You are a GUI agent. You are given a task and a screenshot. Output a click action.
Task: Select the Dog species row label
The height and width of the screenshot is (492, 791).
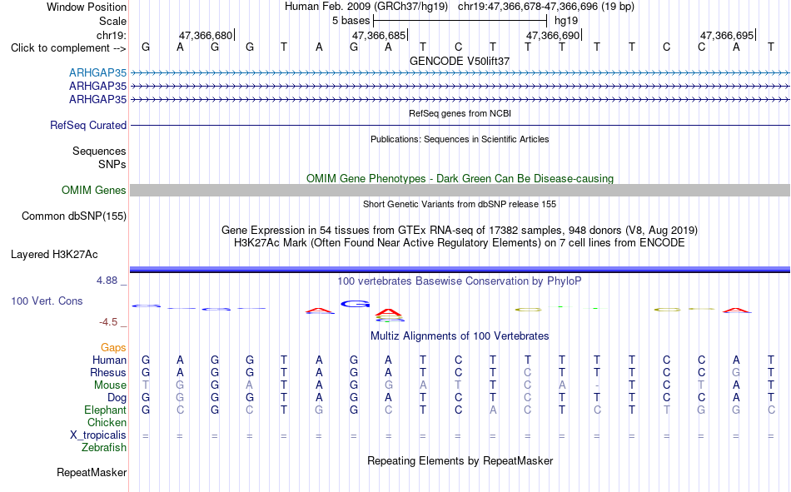[x=117, y=398]
